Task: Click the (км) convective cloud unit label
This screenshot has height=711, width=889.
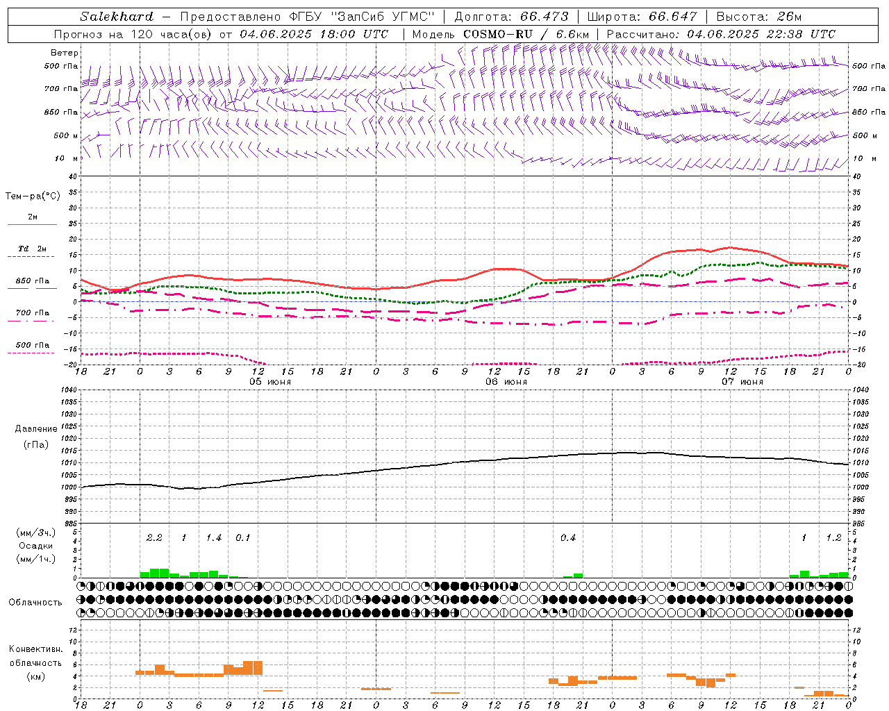Action: [x=35, y=676]
